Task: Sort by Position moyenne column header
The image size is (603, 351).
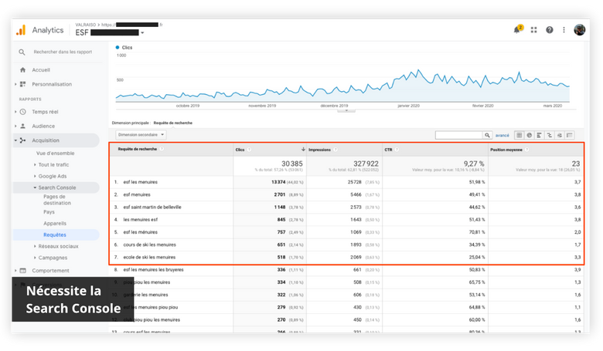Action: (506, 150)
